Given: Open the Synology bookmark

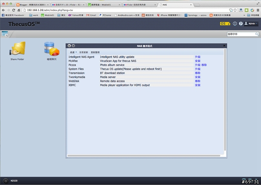Looking at the screenshot, I should (195, 15).
